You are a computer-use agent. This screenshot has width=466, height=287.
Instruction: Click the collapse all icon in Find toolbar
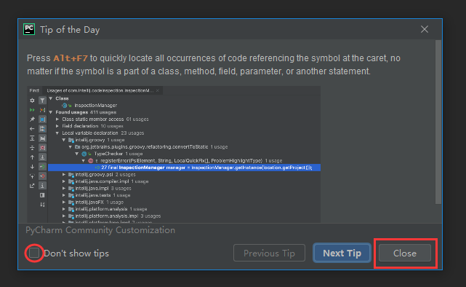(x=32, y=148)
